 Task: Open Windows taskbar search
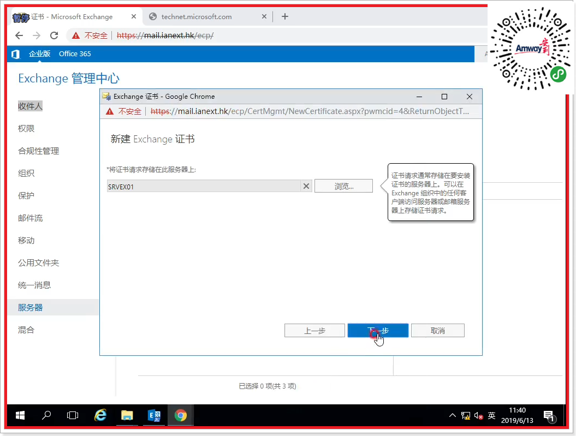pyautogui.click(x=46, y=415)
